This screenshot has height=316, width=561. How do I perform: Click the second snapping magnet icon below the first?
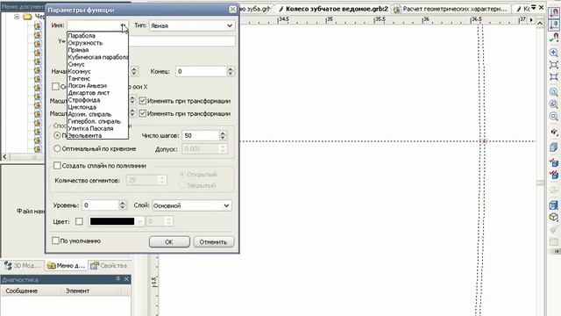[554, 25]
